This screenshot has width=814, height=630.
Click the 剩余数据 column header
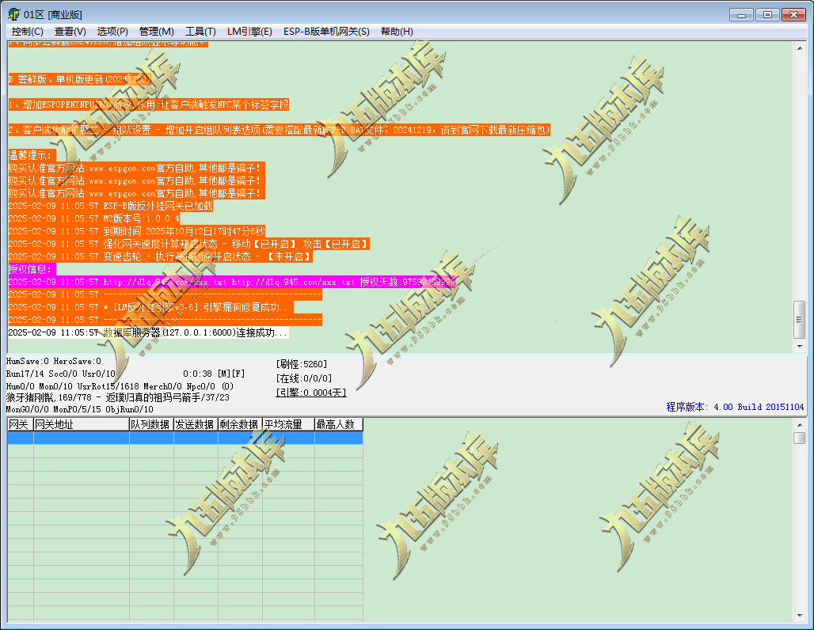pyautogui.click(x=240, y=424)
